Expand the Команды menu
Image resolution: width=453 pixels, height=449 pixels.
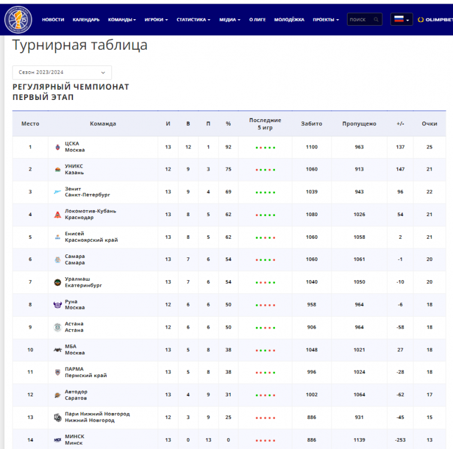click(x=122, y=20)
